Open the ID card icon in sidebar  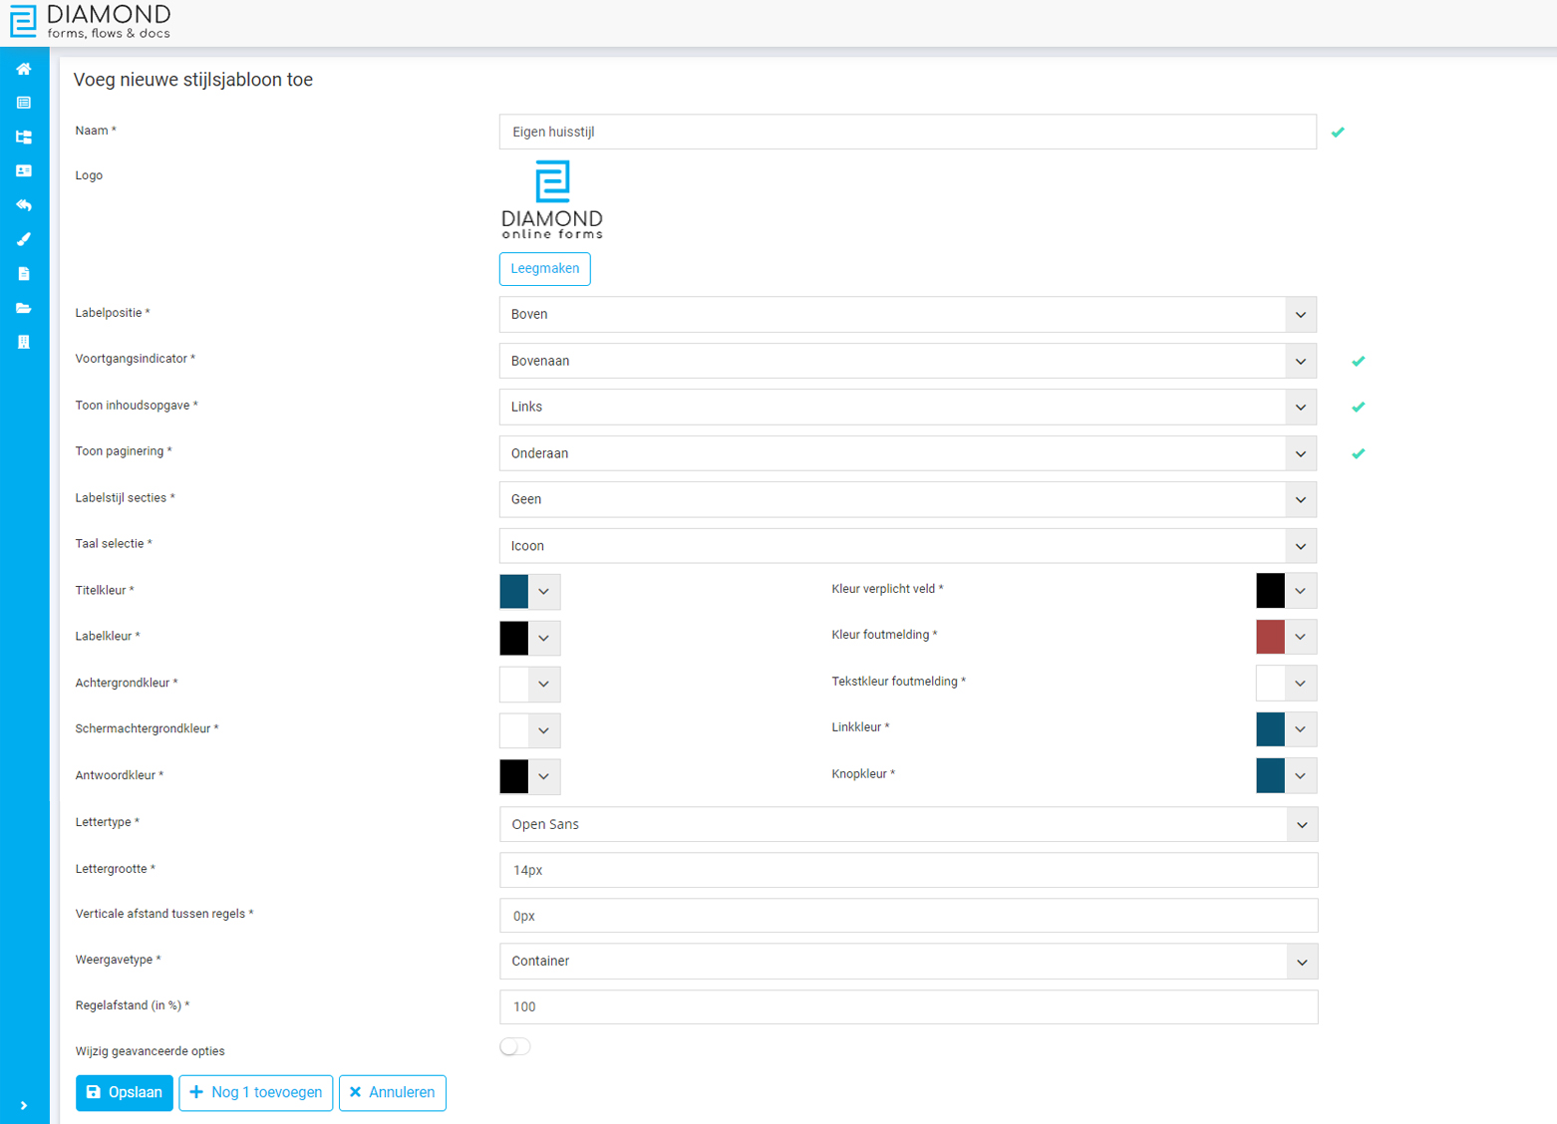[x=24, y=171]
